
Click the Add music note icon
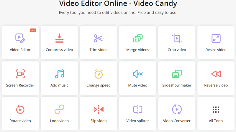(x=60, y=74)
